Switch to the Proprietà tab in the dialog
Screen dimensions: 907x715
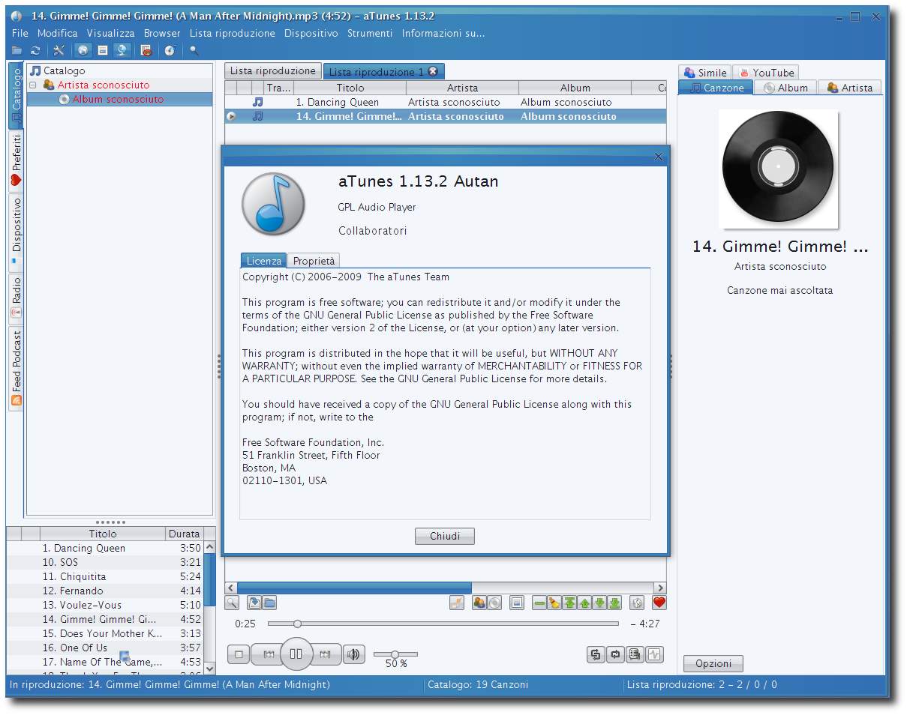[x=314, y=261]
